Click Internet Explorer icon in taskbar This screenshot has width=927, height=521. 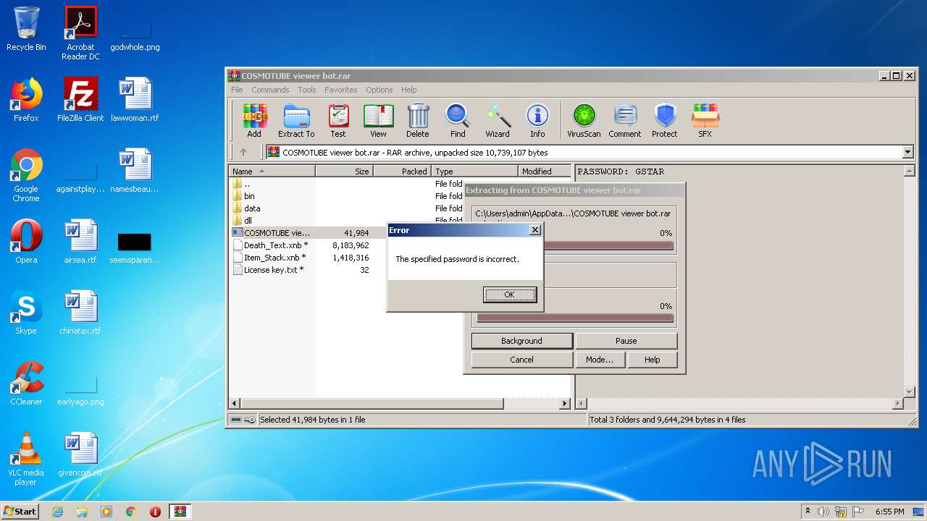tap(58, 512)
